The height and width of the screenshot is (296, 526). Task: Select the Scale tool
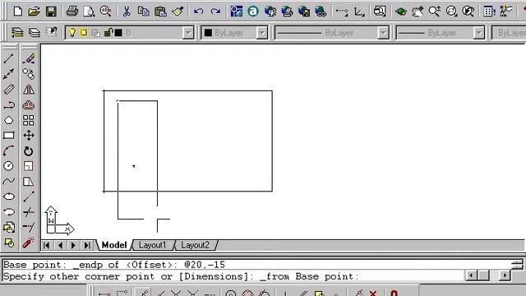29,166
